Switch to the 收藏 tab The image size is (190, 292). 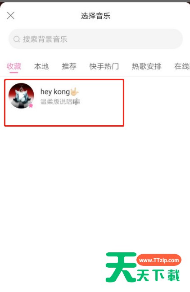pyautogui.click(x=14, y=66)
